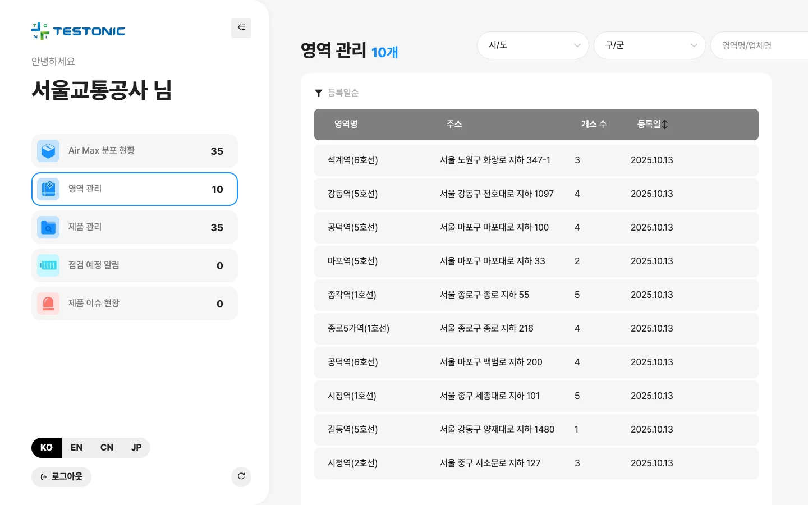The image size is (808, 505).
Task: Select the 종로5가역(1호선) row
Action: click(536, 329)
